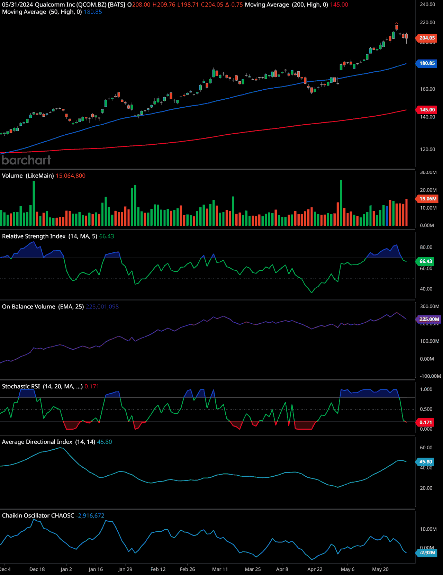Click the -2.92M Chaikin axis tag
Image resolution: width=443 pixels, height=575 pixels.
click(x=427, y=552)
